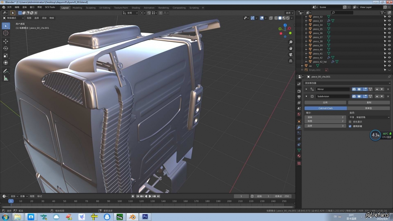Activate the Measure tool
Screen dimensions: 393x221
6,78
